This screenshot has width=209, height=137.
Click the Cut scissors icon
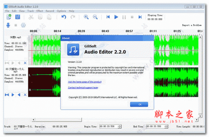pyautogui.click(x=31, y=17)
